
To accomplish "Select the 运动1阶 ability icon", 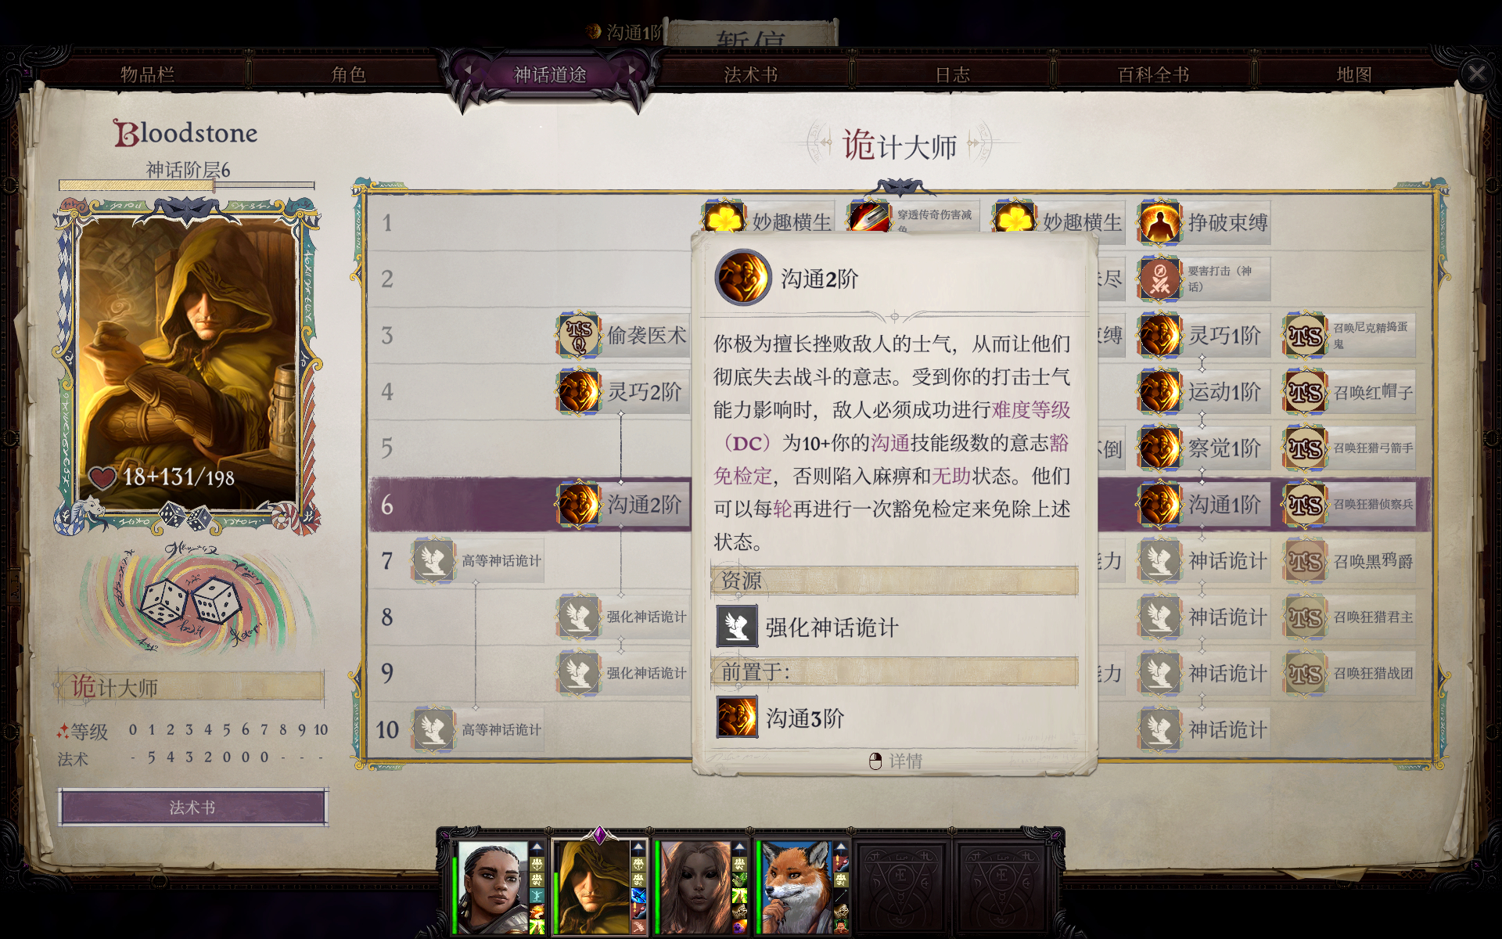I will tap(1159, 391).
